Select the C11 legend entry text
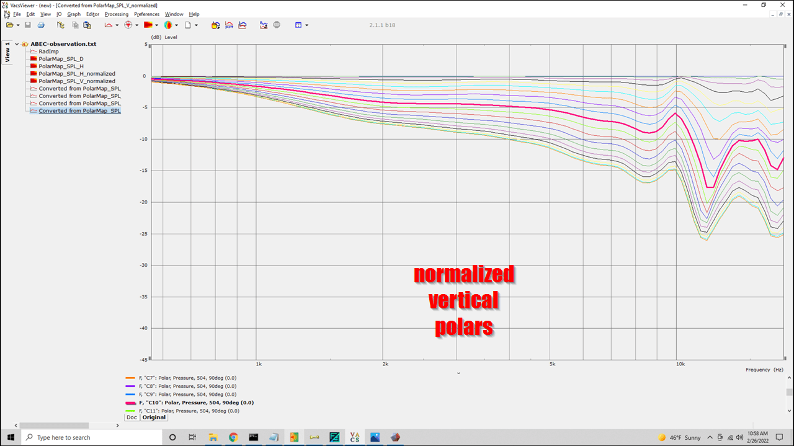Screen dimensions: 794x446 (188, 411)
